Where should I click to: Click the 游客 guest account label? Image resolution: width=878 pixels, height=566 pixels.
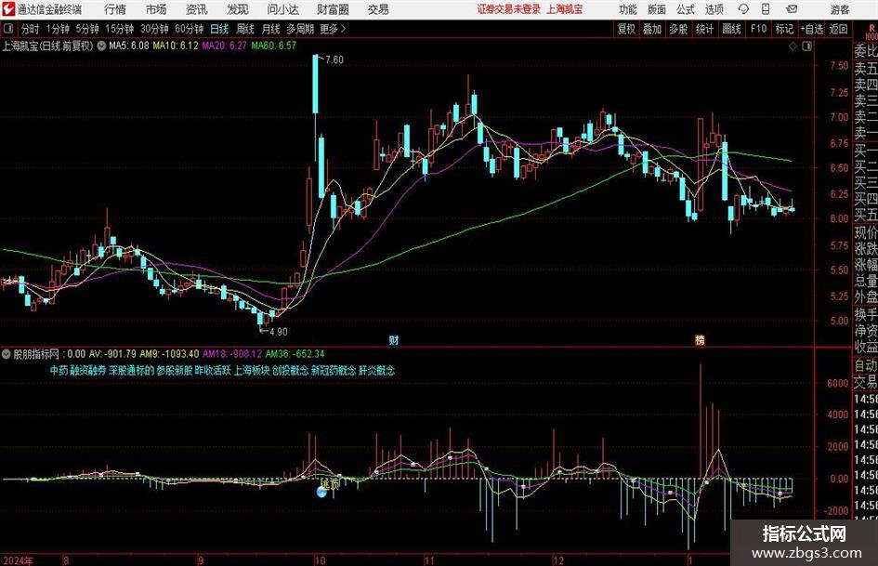pyautogui.click(x=839, y=9)
